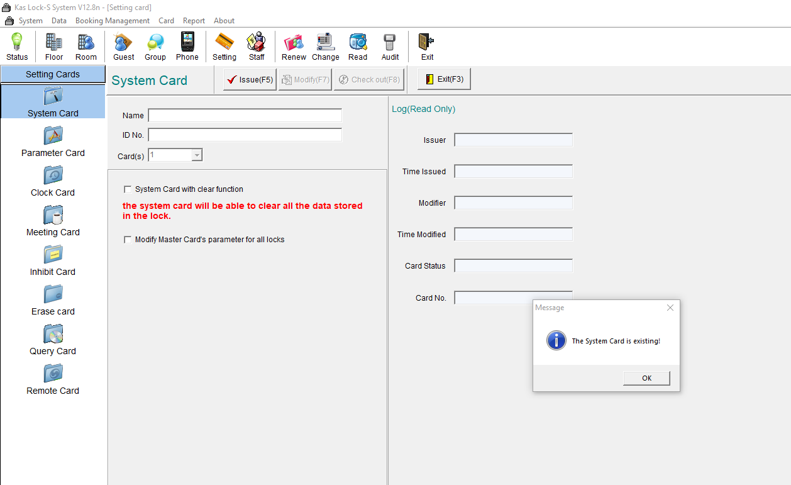Select Query Card in the sidebar

click(x=53, y=340)
